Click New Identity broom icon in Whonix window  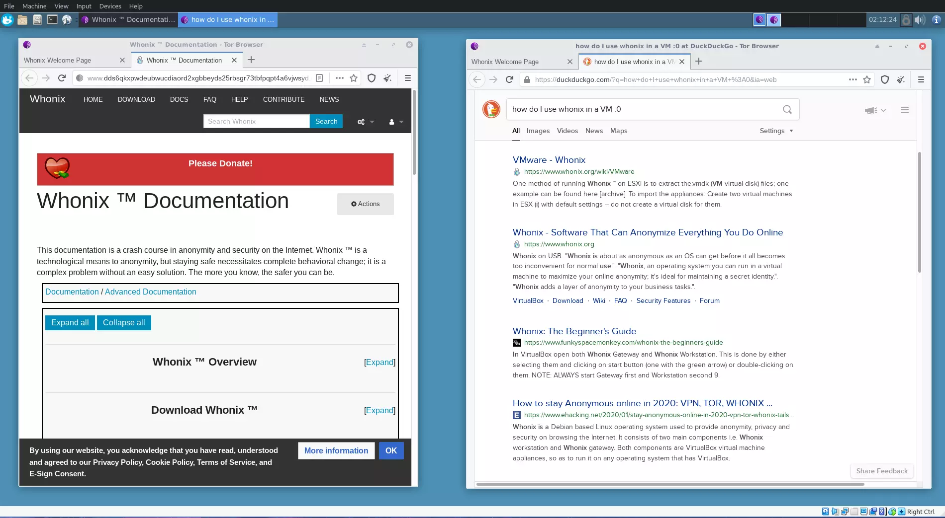387,78
